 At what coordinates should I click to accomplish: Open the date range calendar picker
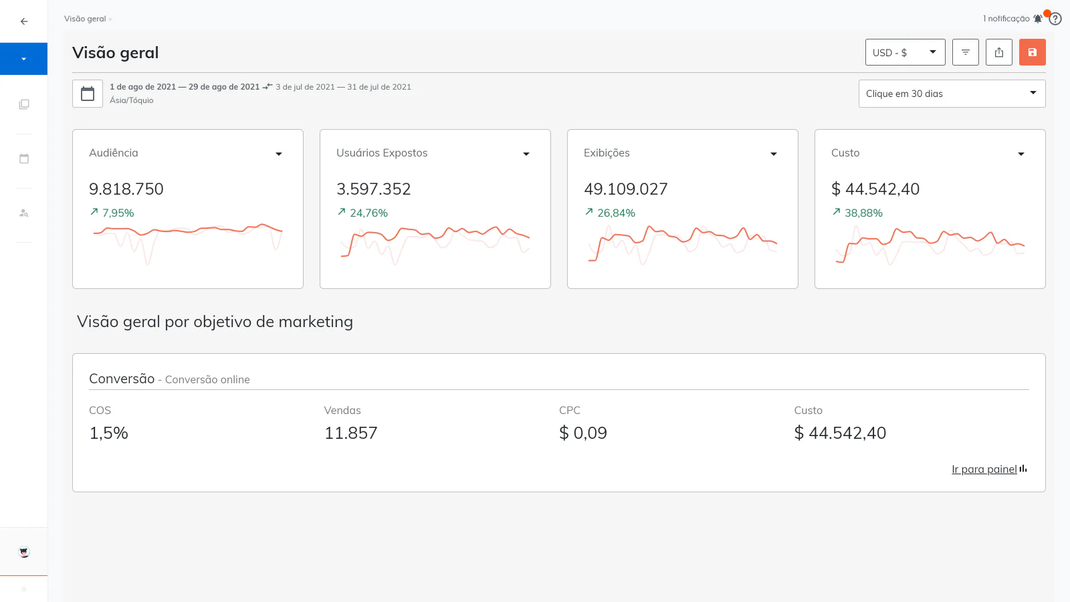pyautogui.click(x=88, y=94)
